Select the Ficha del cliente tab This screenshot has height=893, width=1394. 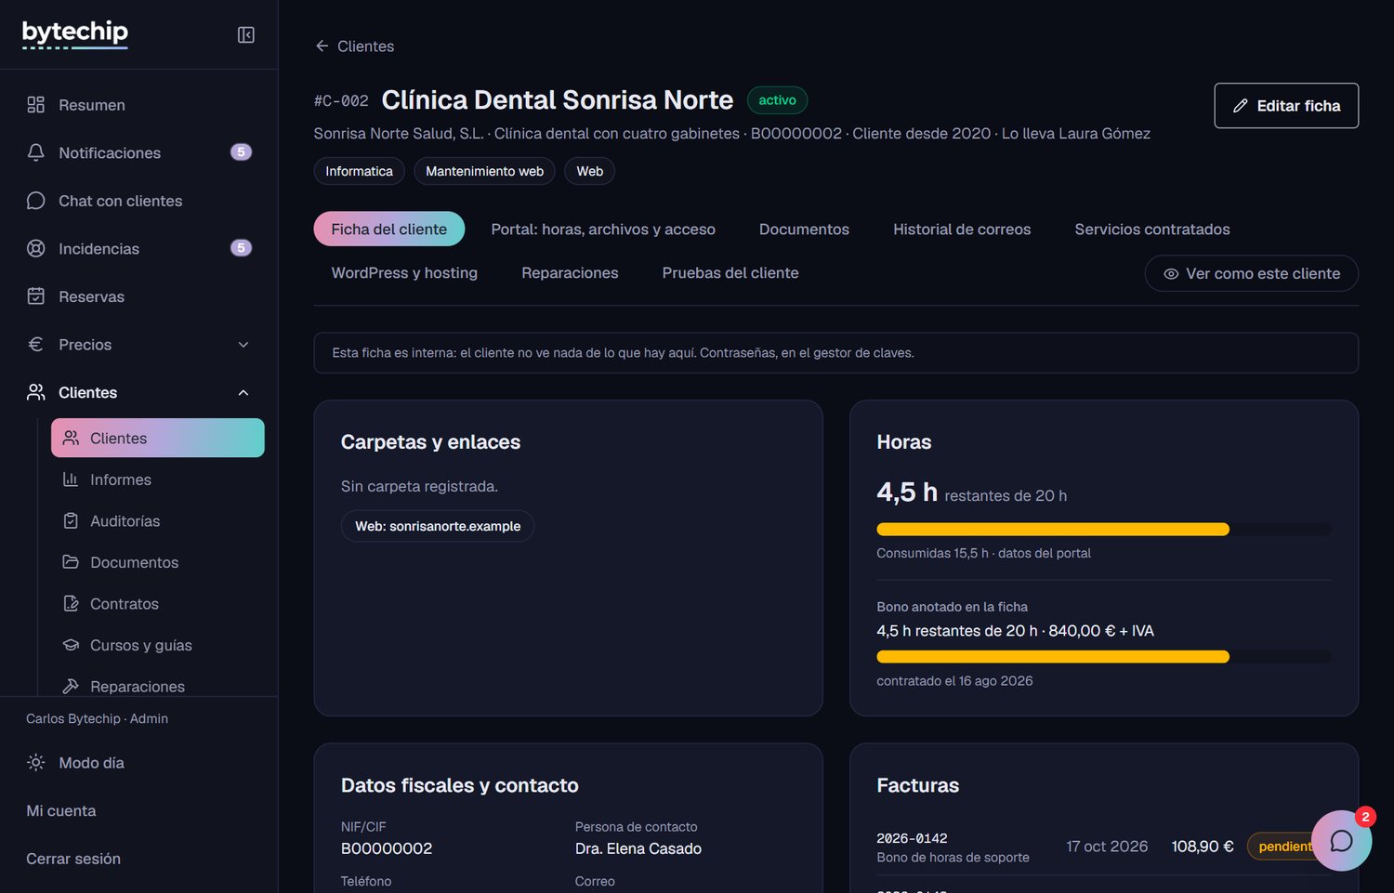pyautogui.click(x=389, y=229)
